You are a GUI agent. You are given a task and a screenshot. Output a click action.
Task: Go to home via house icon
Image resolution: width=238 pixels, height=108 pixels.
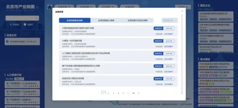click(x=50, y=7)
